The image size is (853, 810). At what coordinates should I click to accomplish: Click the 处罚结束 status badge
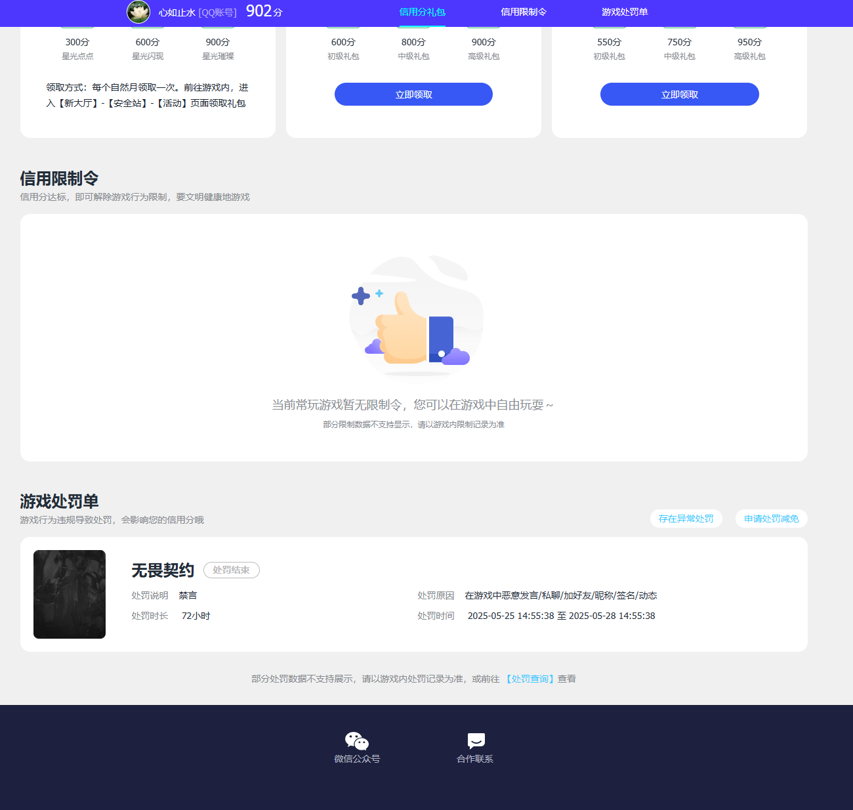[x=232, y=570]
